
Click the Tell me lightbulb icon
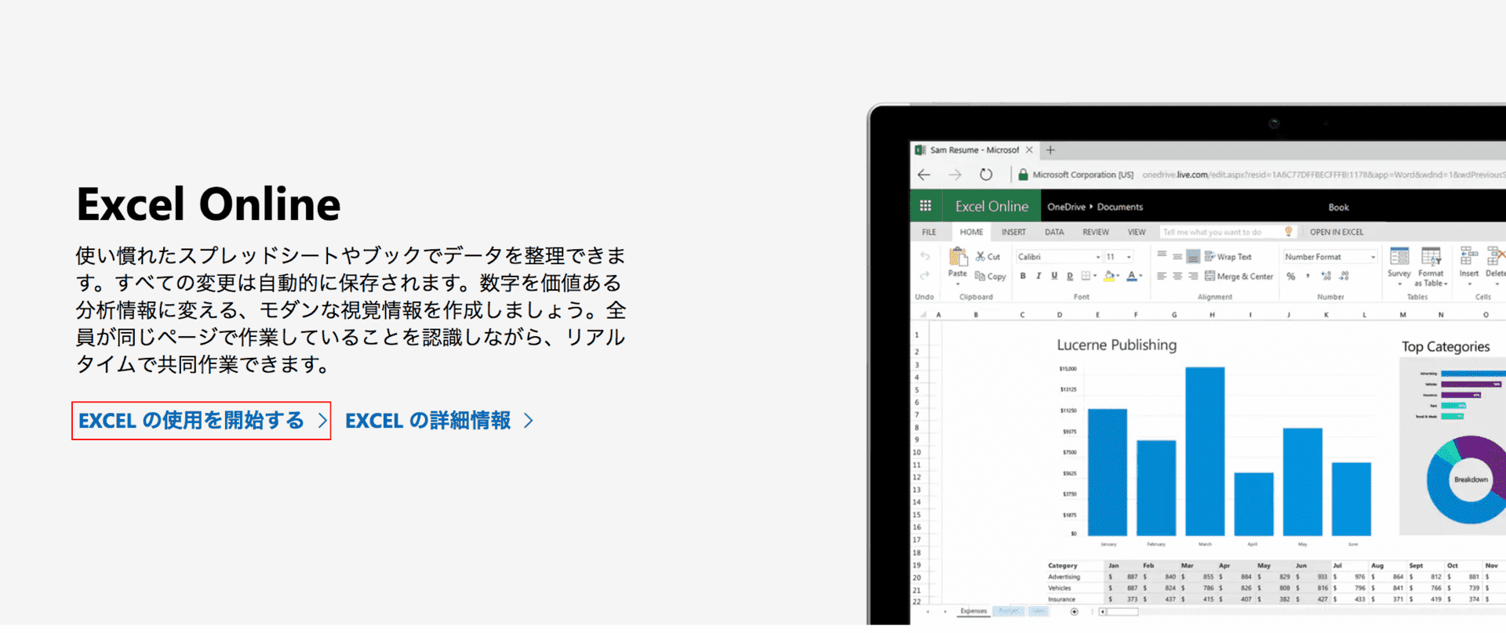tap(1288, 231)
